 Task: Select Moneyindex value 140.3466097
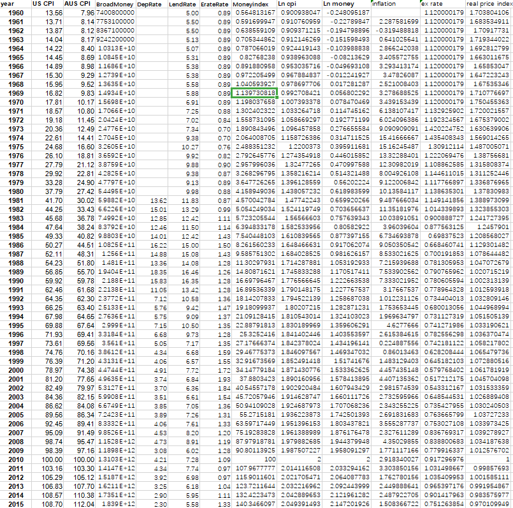click(x=255, y=504)
